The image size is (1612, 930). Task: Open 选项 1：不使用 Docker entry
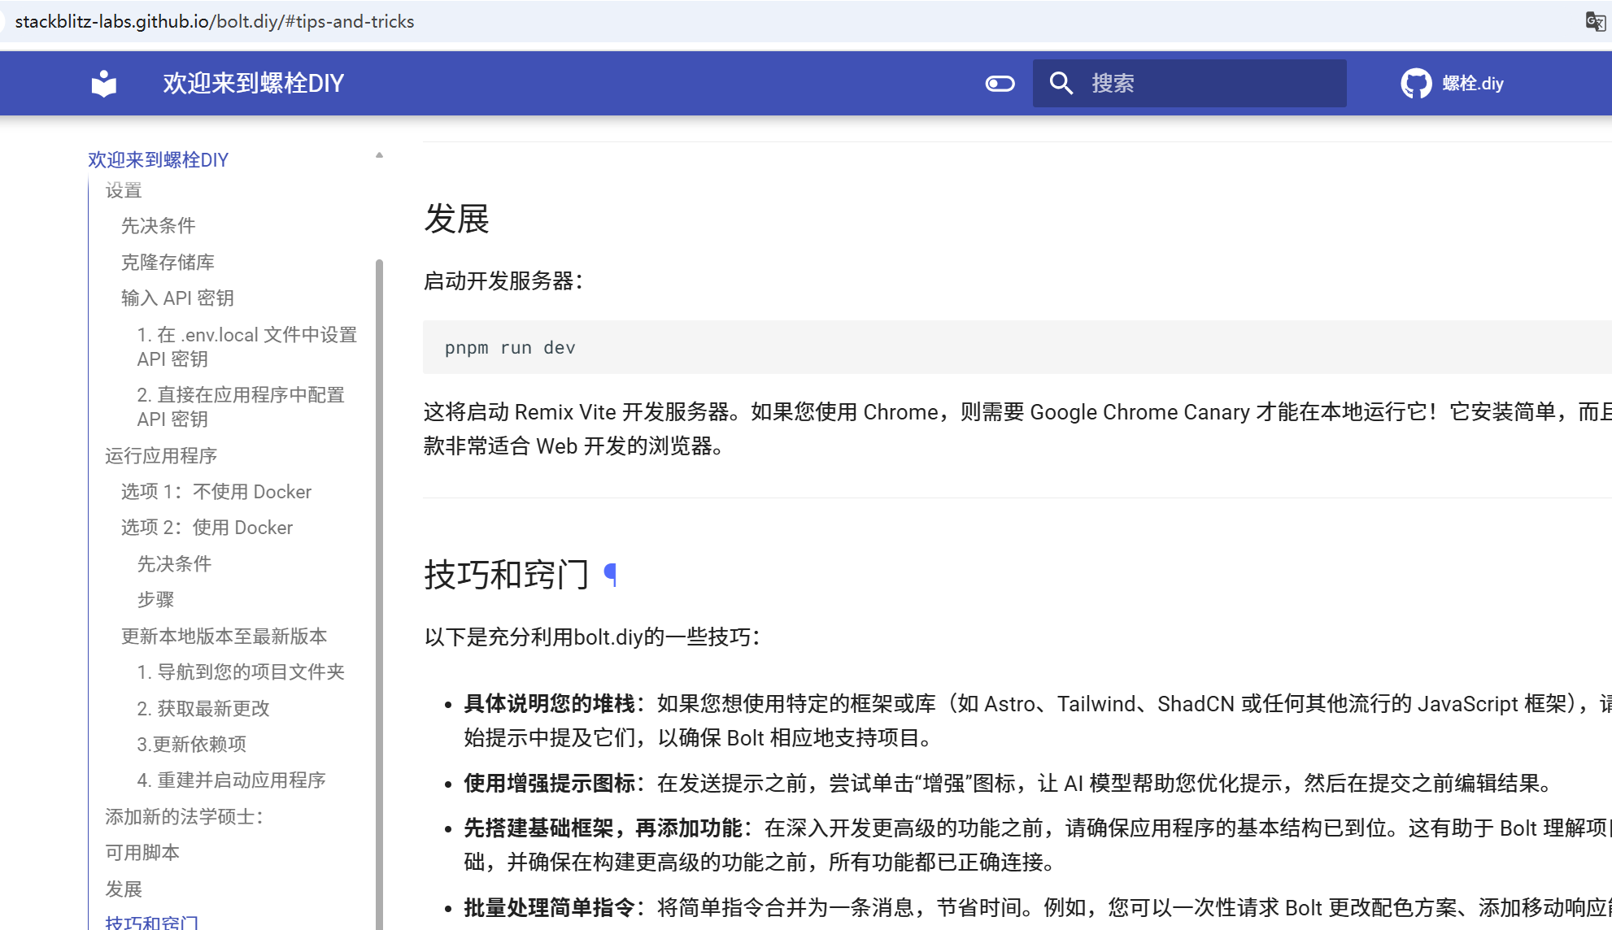pos(216,491)
